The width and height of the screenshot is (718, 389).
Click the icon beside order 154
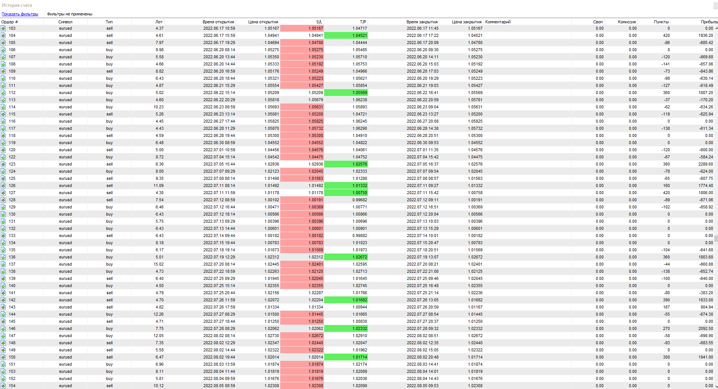[3, 386]
